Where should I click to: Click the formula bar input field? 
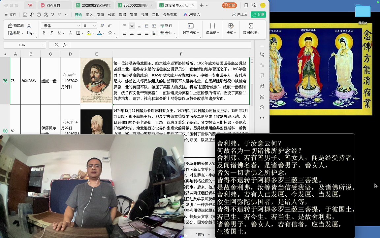(x=160, y=45)
